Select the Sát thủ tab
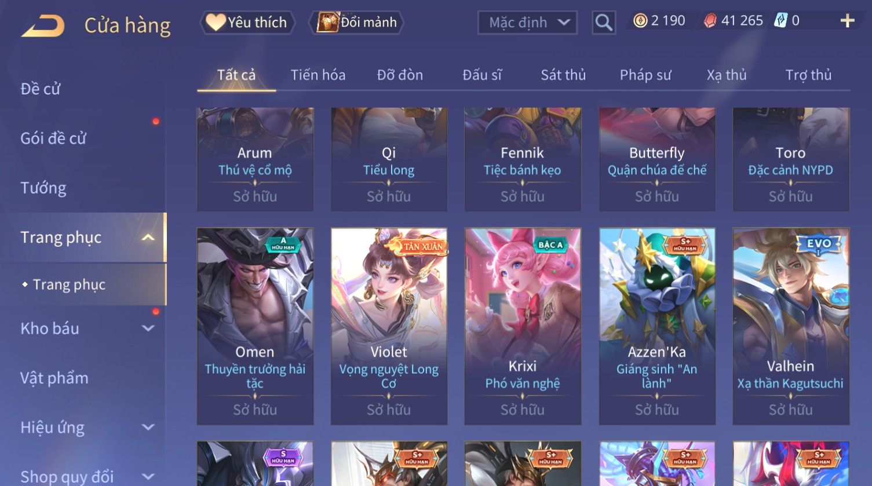872x486 pixels. click(563, 75)
